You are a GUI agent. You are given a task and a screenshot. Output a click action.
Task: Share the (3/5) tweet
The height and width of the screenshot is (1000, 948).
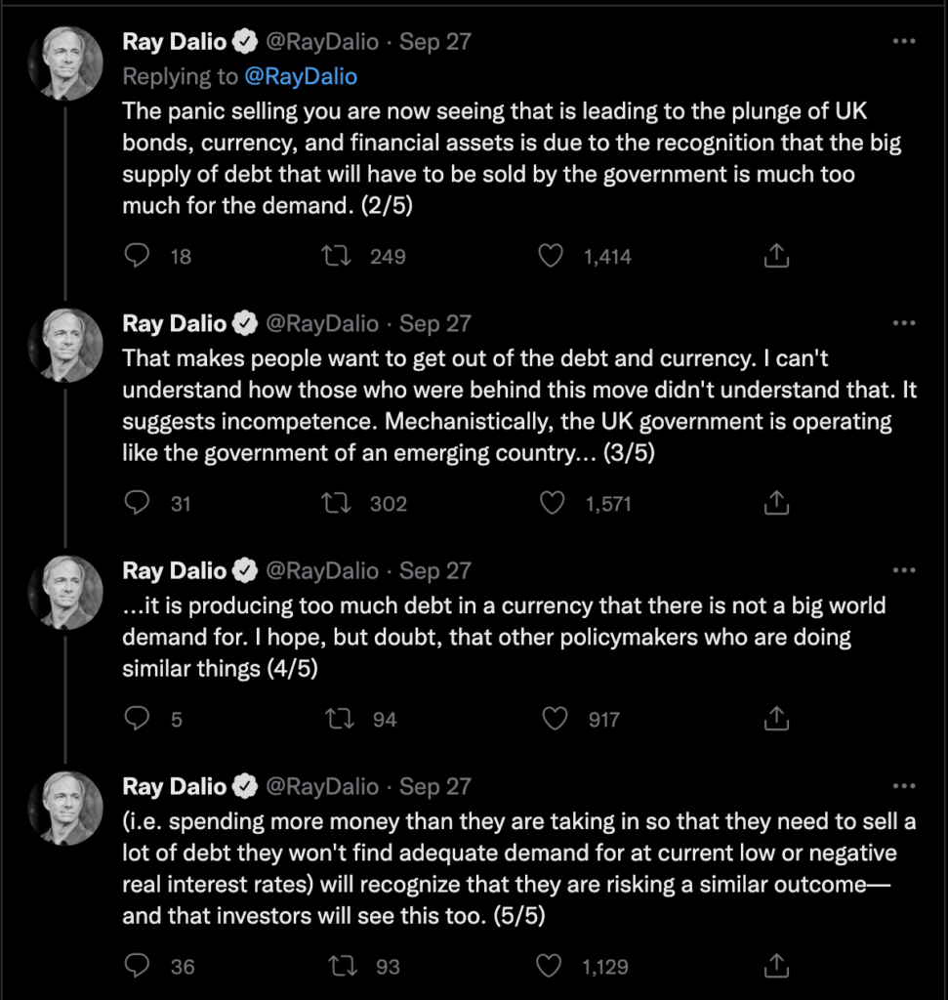pos(776,503)
